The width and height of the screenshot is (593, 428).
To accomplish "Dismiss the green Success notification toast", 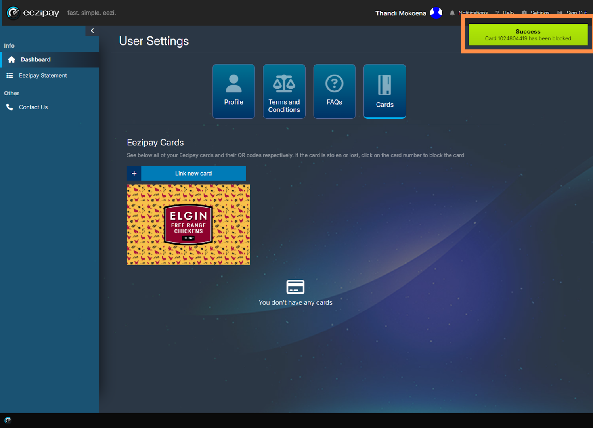I will 528,34.
